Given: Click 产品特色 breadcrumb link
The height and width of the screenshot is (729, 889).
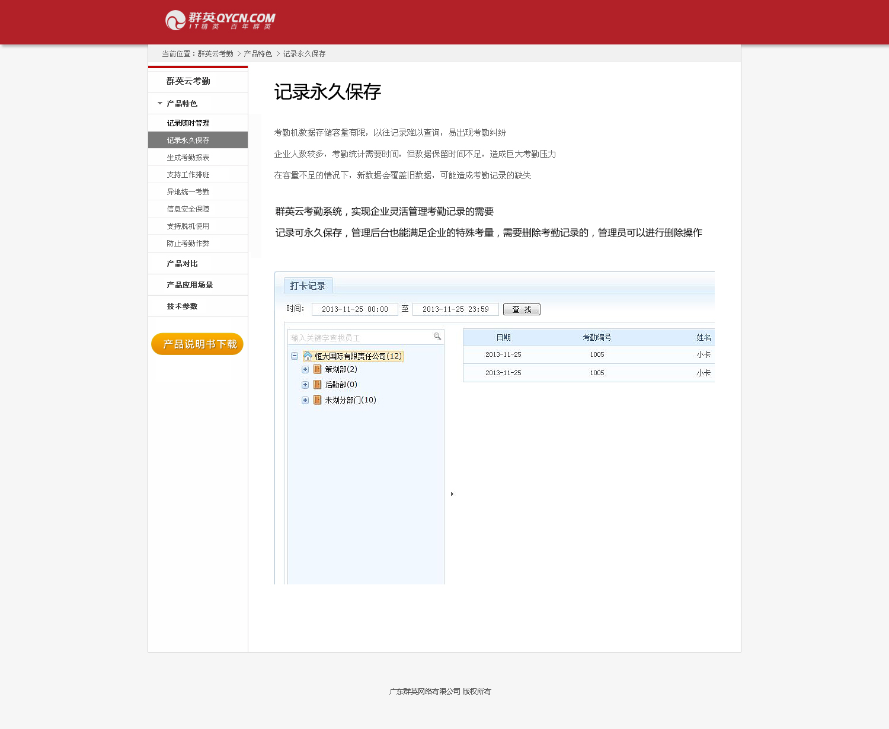Looking at the screenshot, I should pos(258,53).
